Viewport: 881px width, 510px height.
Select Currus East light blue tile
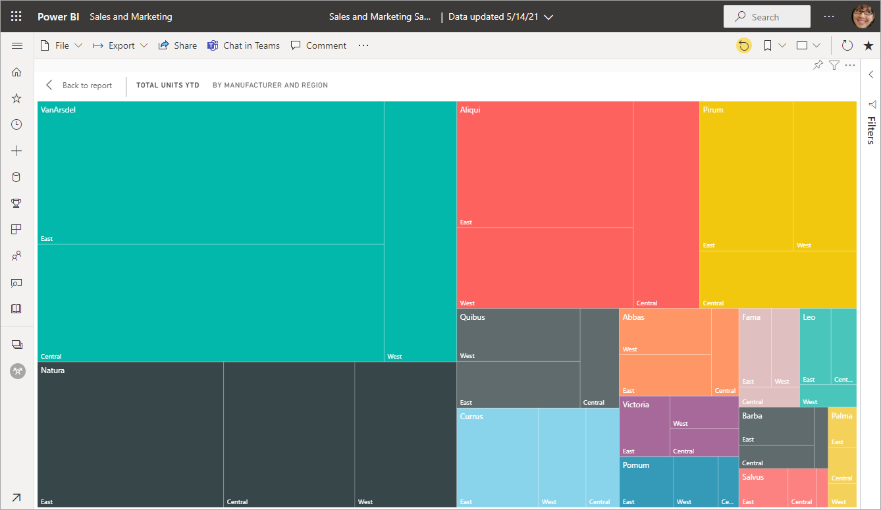[497, 458]
